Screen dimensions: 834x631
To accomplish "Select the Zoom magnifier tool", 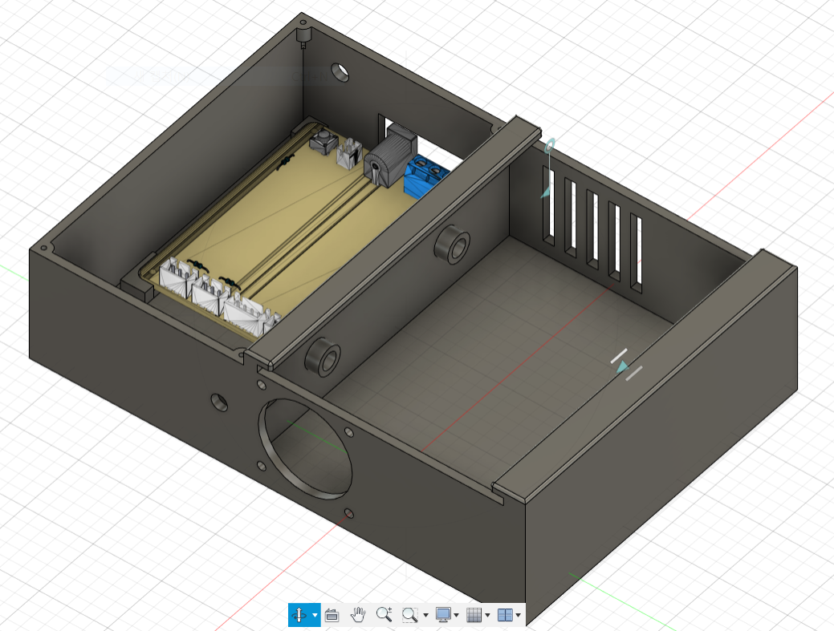I will 384,614.
